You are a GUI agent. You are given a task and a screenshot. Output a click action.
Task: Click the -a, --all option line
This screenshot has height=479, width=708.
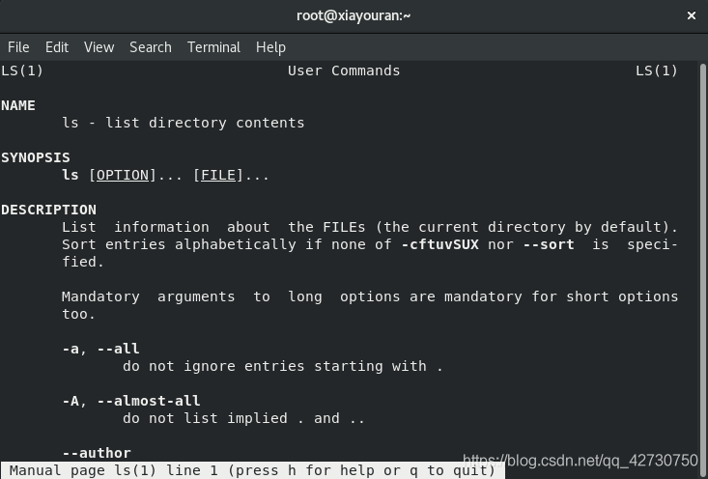tap(100, 349)
